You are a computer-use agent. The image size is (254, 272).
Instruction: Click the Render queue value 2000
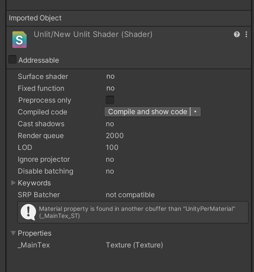pyautogui.click(x=115, y=135)
